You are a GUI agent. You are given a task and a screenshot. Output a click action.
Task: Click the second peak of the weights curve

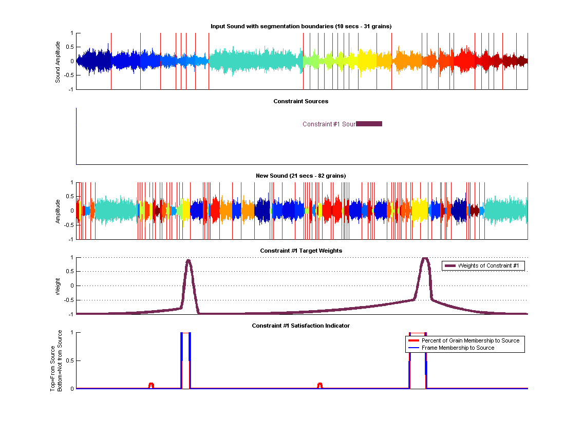(x=425, y=259)
